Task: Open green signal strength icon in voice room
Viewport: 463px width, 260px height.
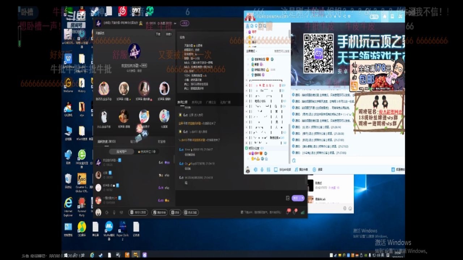Action: (302, 212)
